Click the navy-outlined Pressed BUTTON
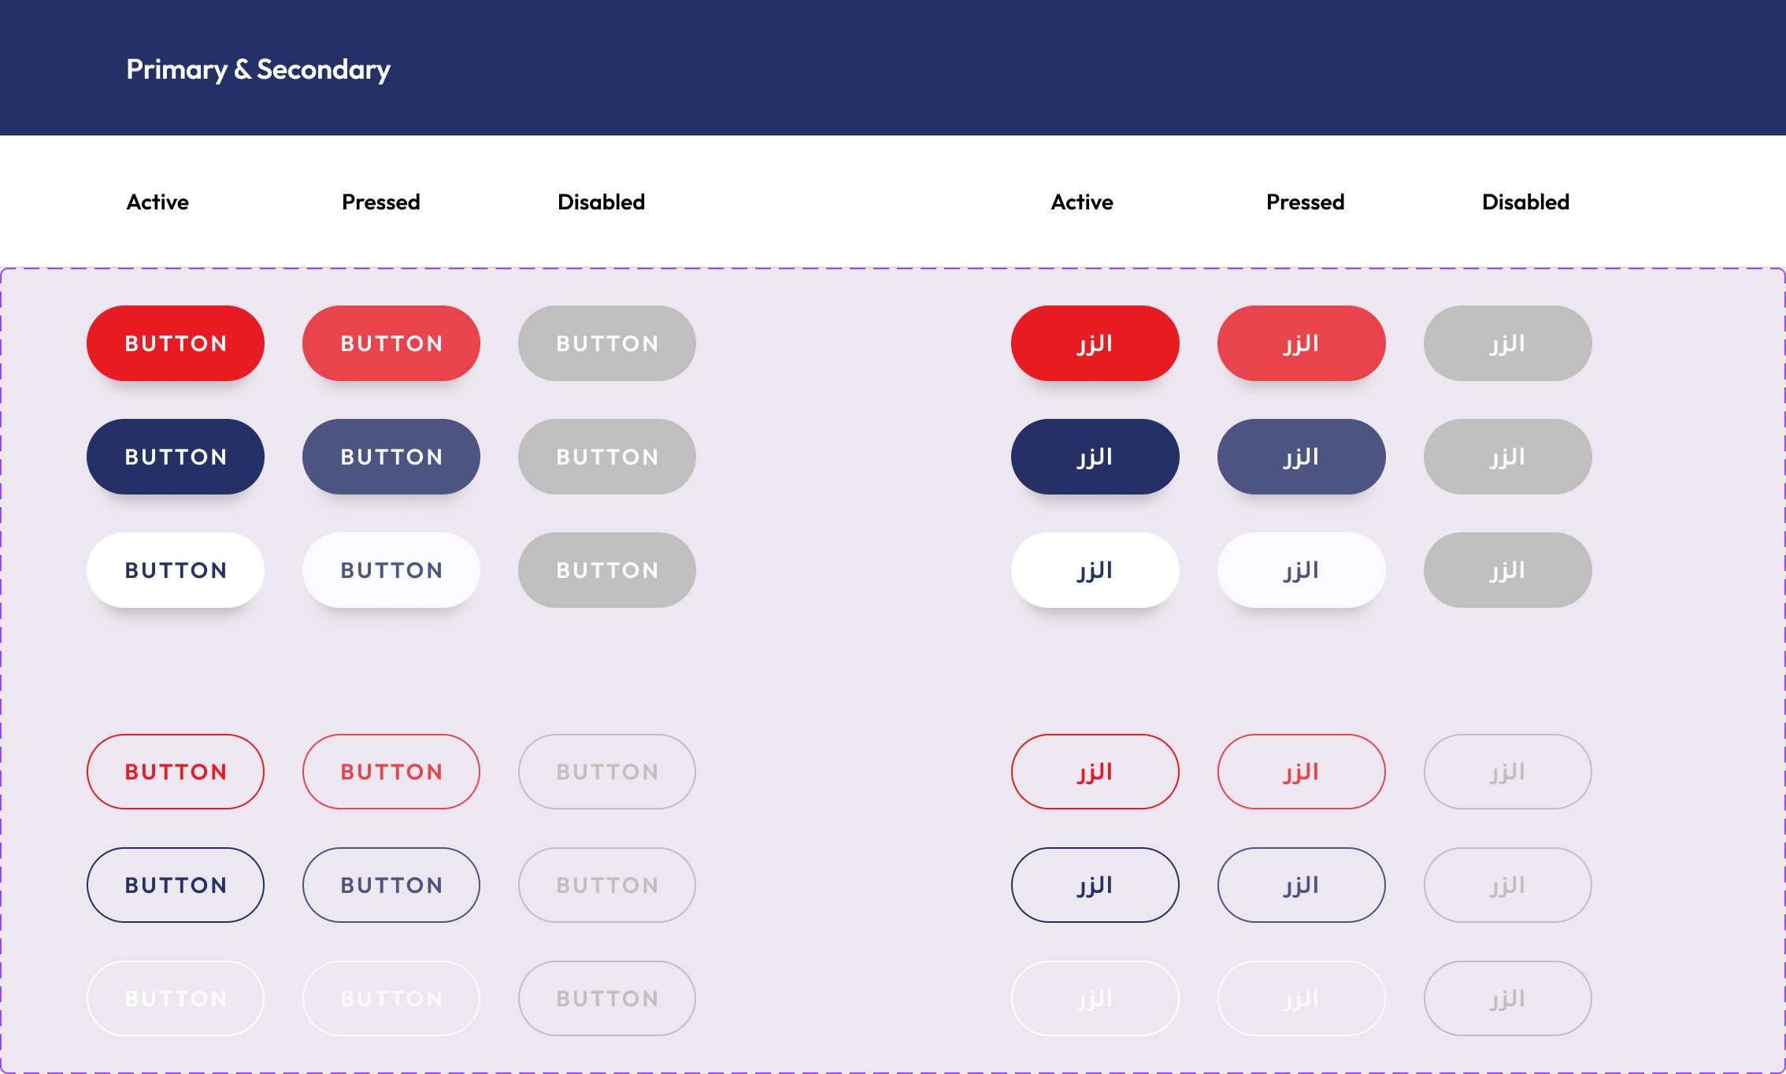1786x1074 pixels. point(391,885)
